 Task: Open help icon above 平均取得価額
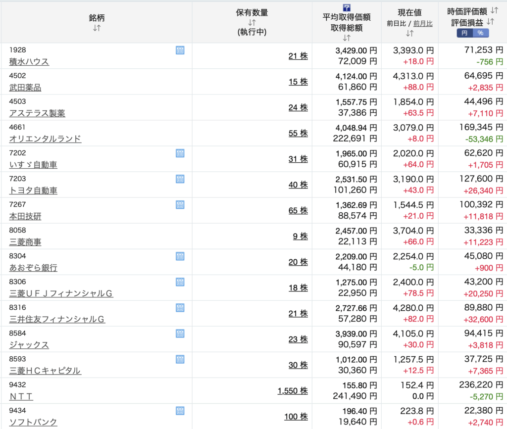click(x=347, y=7)
